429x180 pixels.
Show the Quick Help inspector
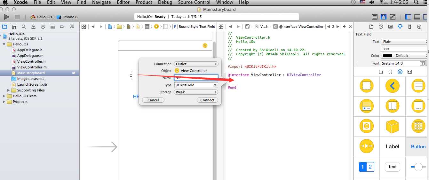point(381,27)
